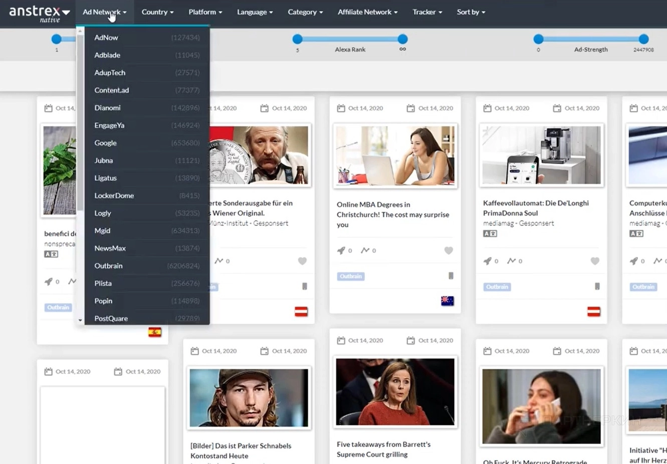Pick Mgid from the Ad Network list
This screenshot has width=667, height=464.
[x=102, y=231]
